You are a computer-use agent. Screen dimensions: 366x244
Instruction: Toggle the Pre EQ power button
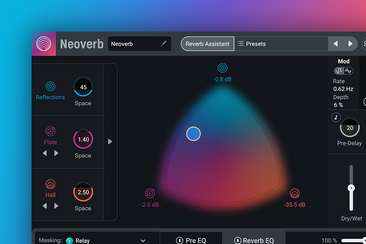(179, 240)
